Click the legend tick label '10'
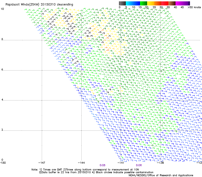Viewport: 202px width, 177px height. (133, 7)
